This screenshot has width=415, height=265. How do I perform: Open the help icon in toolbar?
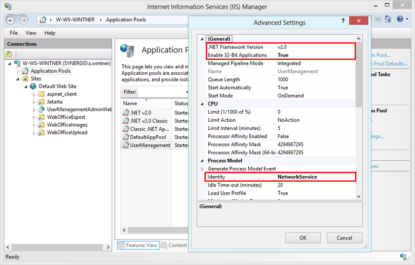tap(400, 19)
